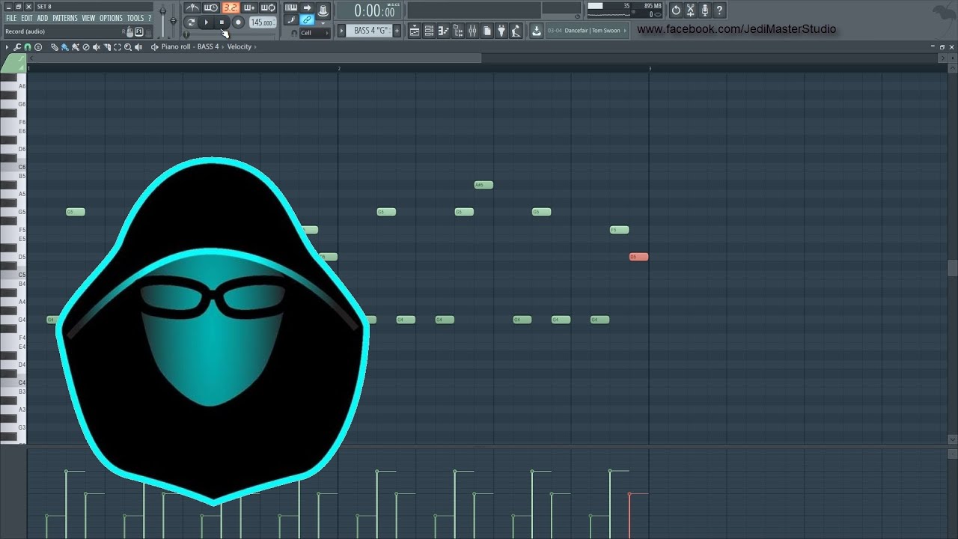Screen dimensions: 958x539
Task: Click the C5 piano key
Action: [13, 275]
